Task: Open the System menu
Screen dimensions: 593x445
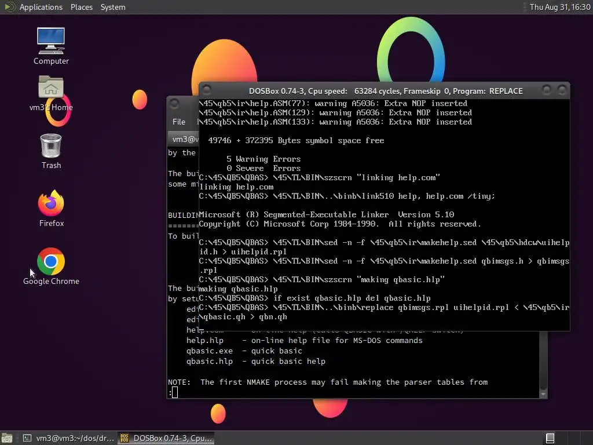Action: (x=113, y=7)
